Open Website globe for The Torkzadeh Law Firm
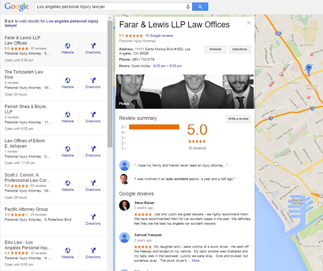Screen dimensions: 323x271 tap(68, 80)
